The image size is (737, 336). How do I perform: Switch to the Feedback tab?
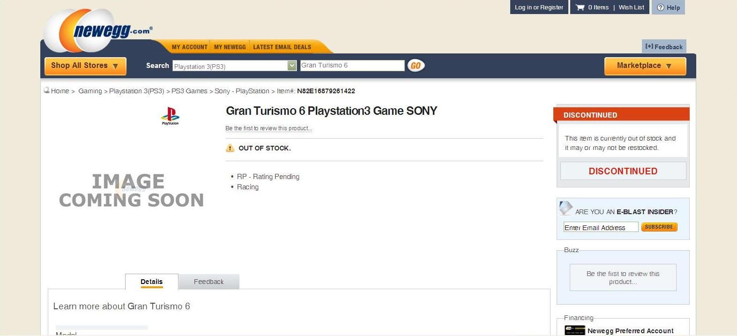coord(209,282)
